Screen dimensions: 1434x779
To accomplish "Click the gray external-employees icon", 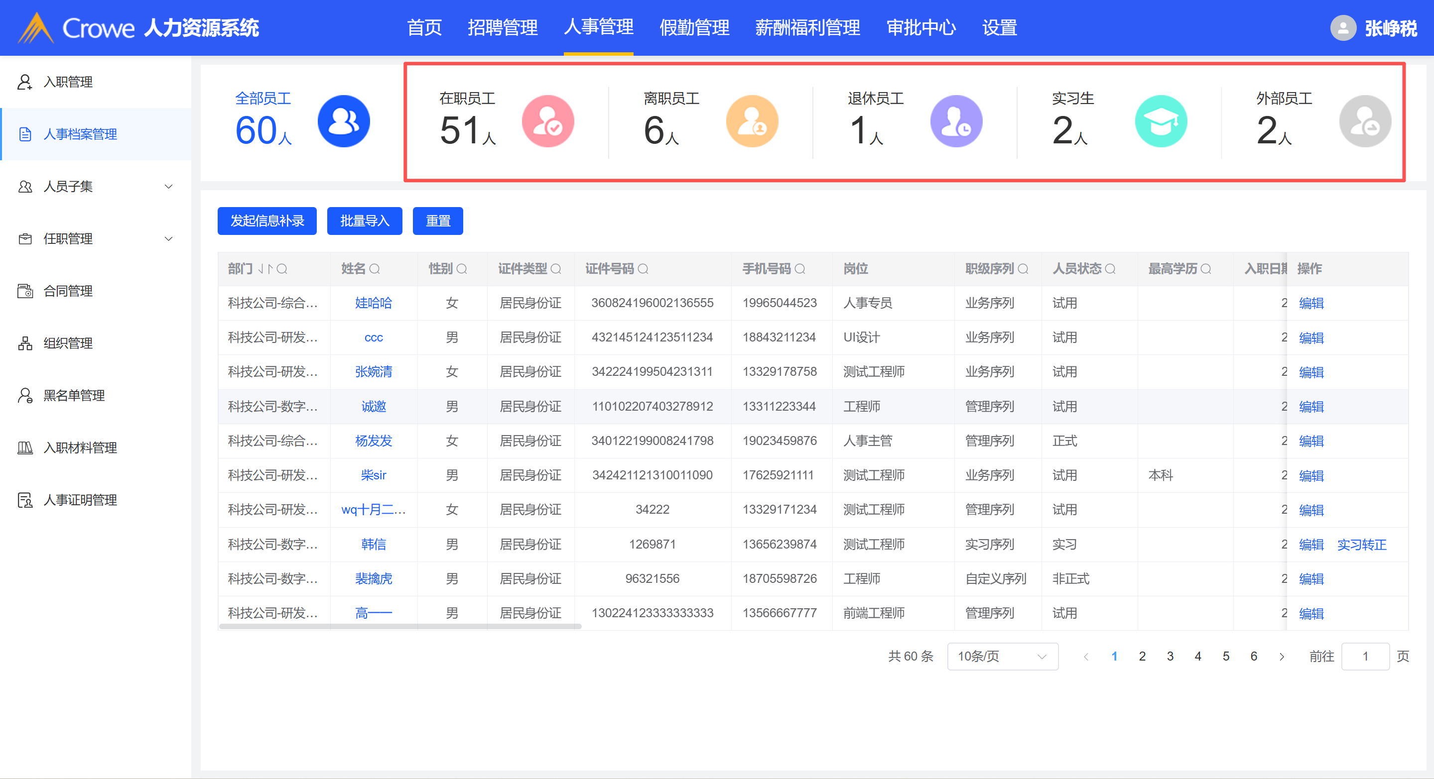I will tap(1364, 121).
